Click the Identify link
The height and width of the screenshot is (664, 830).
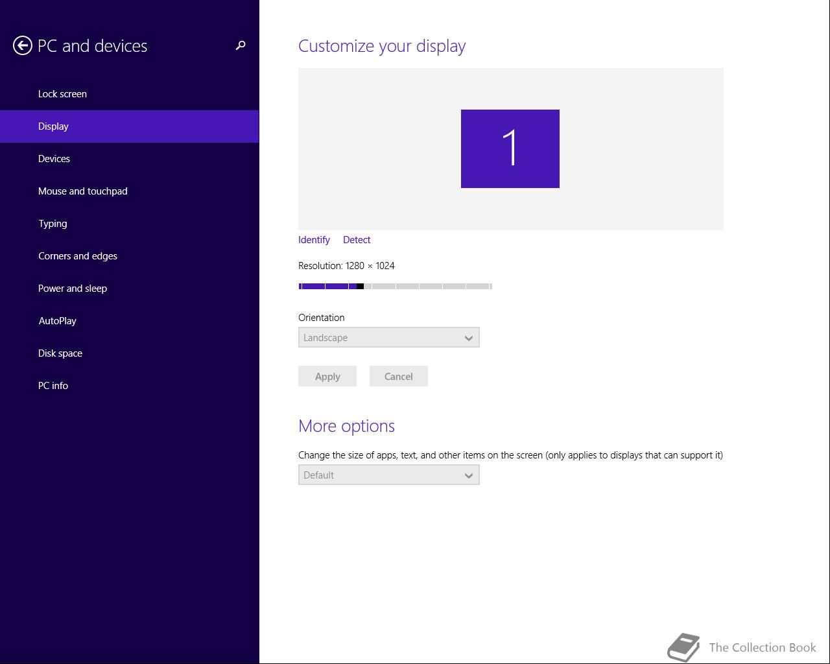click(314, 240)
